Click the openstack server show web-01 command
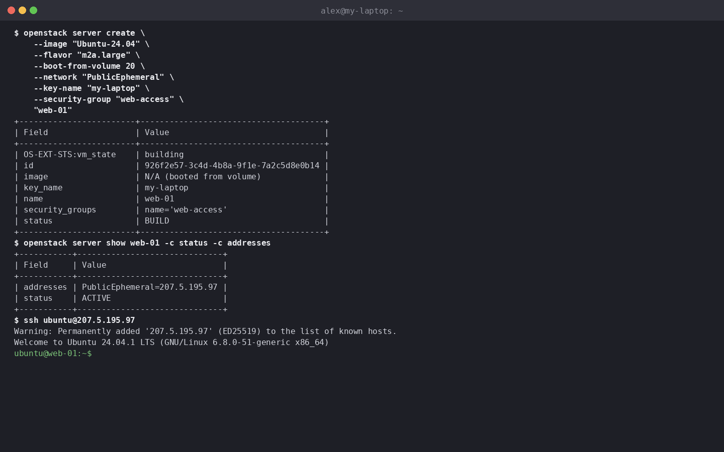 [142, 243]
